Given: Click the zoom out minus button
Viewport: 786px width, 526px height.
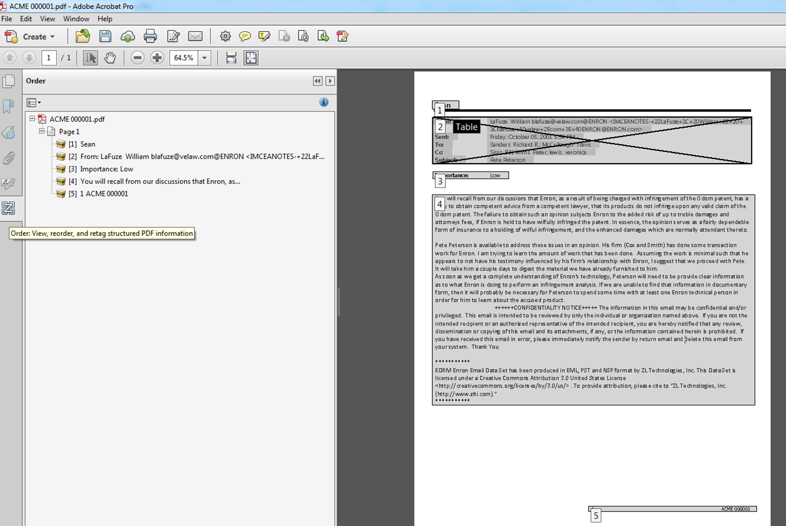Looking at the screenshot, I should coord(137,58).
